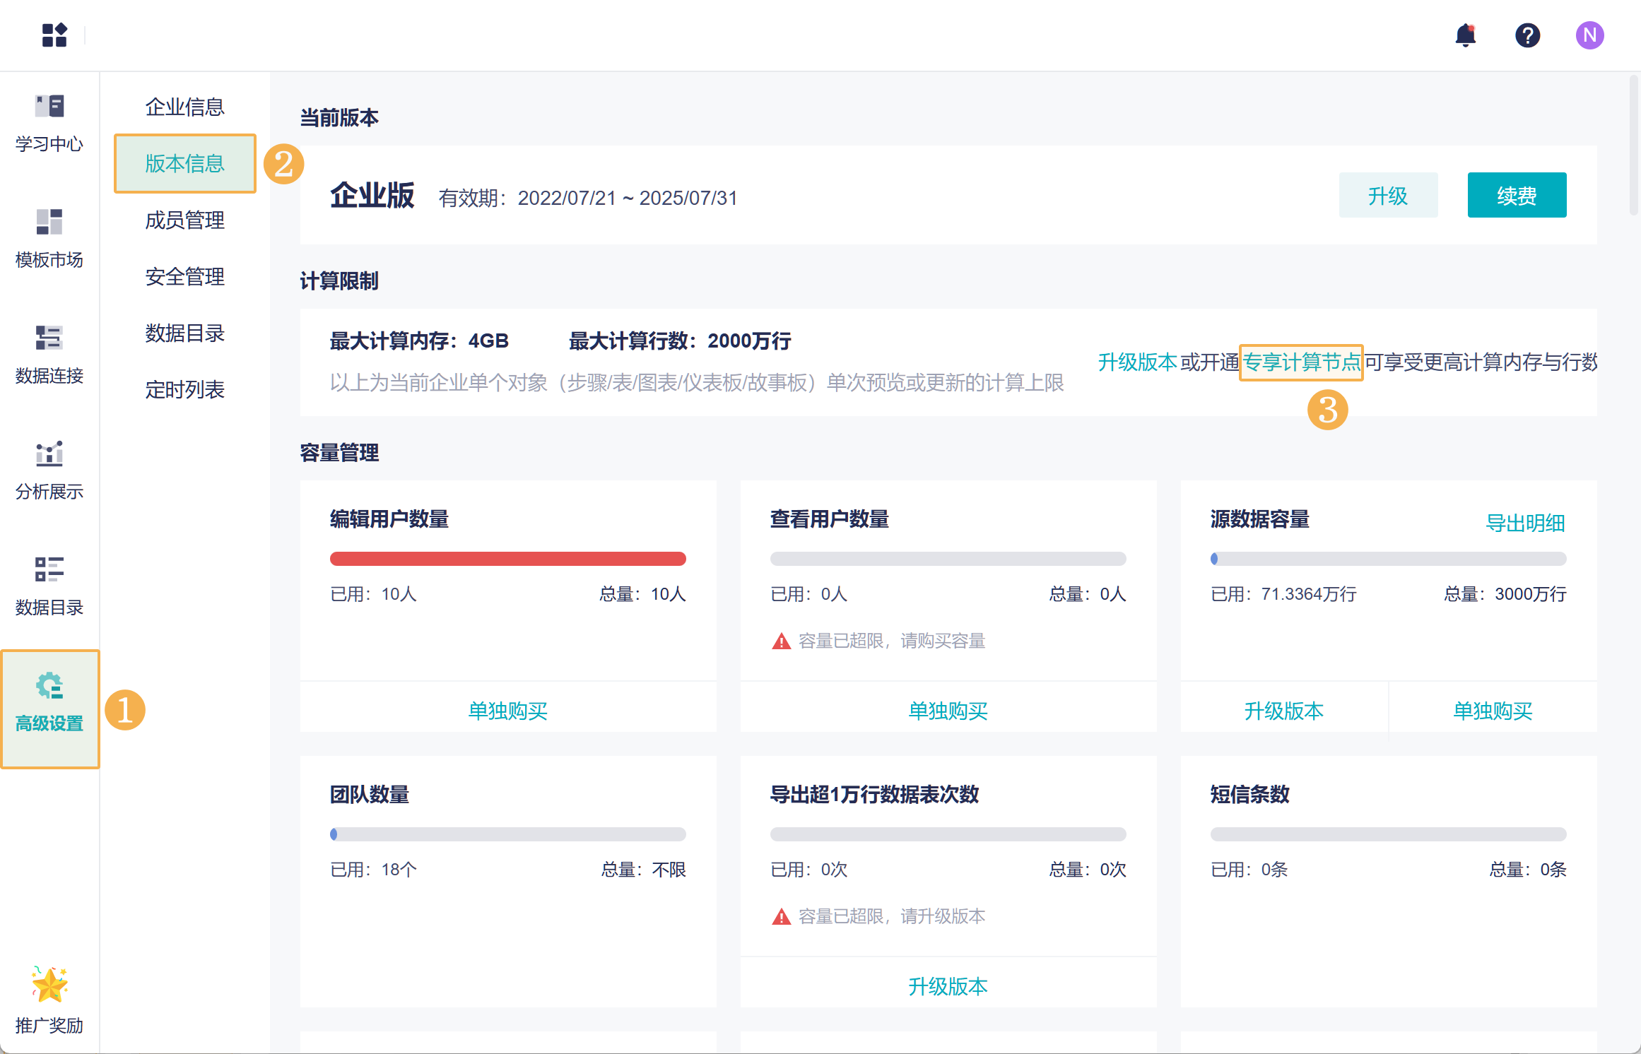
Task: Click the 专享计算节点 link
Action: (x=1301, y=362)
